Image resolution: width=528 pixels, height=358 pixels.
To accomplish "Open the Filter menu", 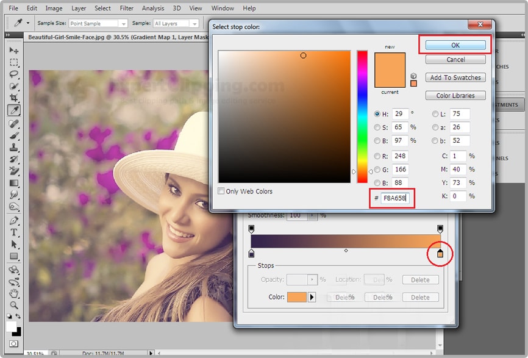I will pos(126,9).
